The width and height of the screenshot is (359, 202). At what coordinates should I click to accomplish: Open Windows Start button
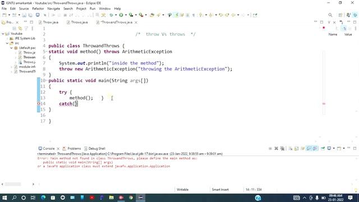coord(4,198)
